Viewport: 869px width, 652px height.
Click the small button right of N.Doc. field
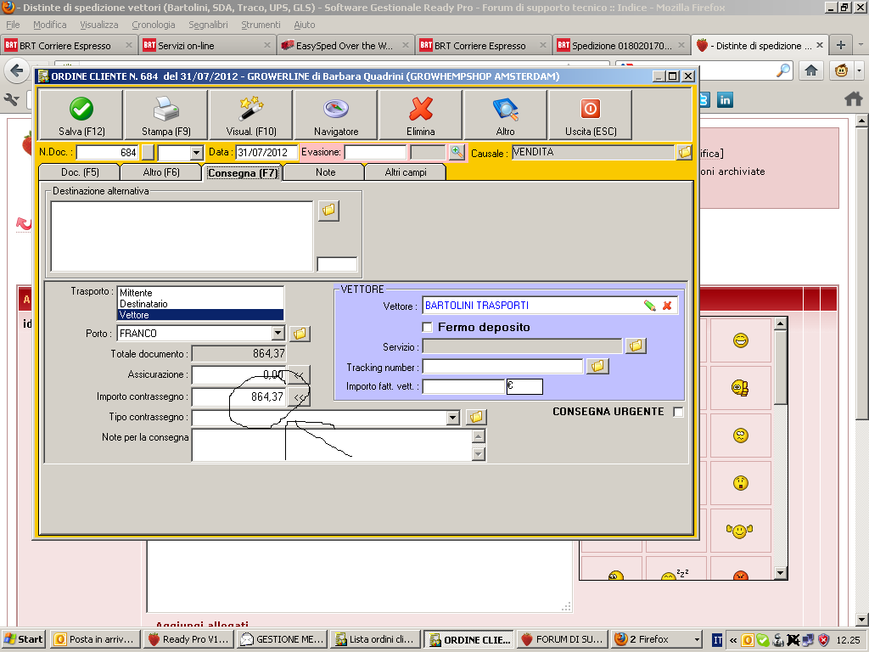click(x=148, y=153)
